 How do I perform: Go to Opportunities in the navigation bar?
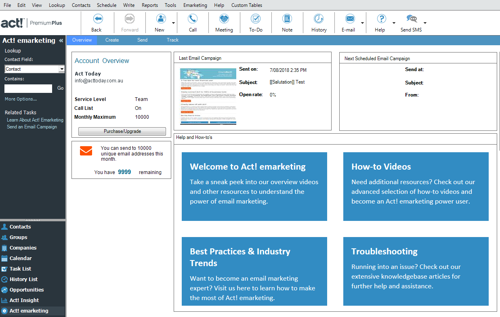[27, 290]
